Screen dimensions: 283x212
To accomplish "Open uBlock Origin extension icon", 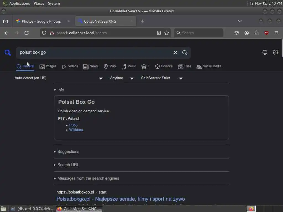I will pos(266,33).
